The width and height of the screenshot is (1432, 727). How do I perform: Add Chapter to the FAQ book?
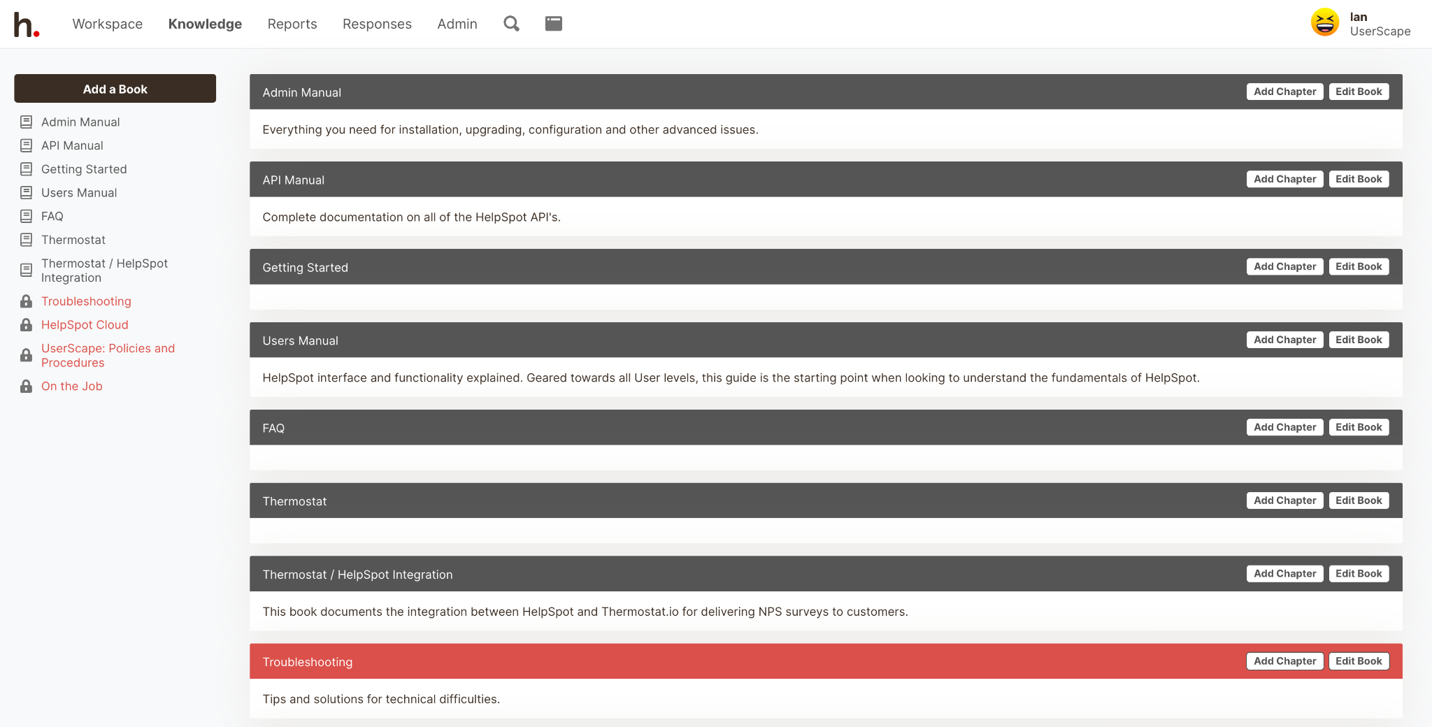[x=1284, y=427]
